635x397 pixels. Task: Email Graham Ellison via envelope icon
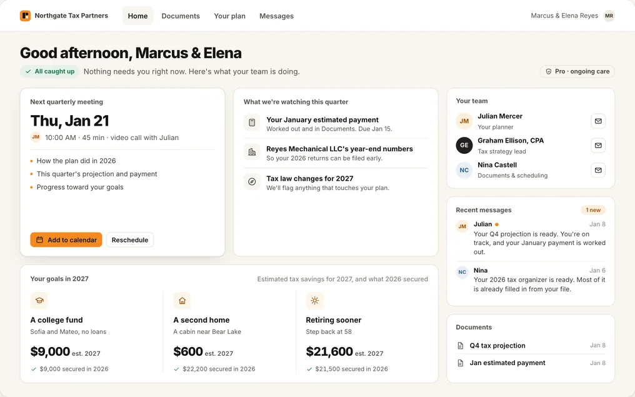[x=597, y=146]
